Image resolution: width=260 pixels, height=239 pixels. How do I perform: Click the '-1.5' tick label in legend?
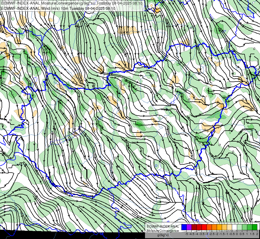pos(222,234)
